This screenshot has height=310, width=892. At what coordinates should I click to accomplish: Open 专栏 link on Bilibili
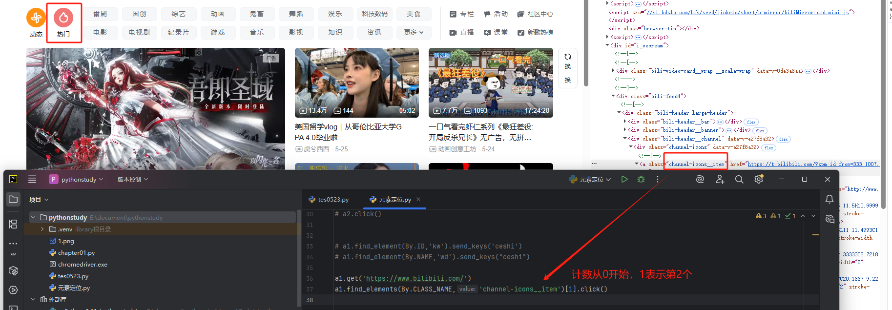tap(462, 14)
